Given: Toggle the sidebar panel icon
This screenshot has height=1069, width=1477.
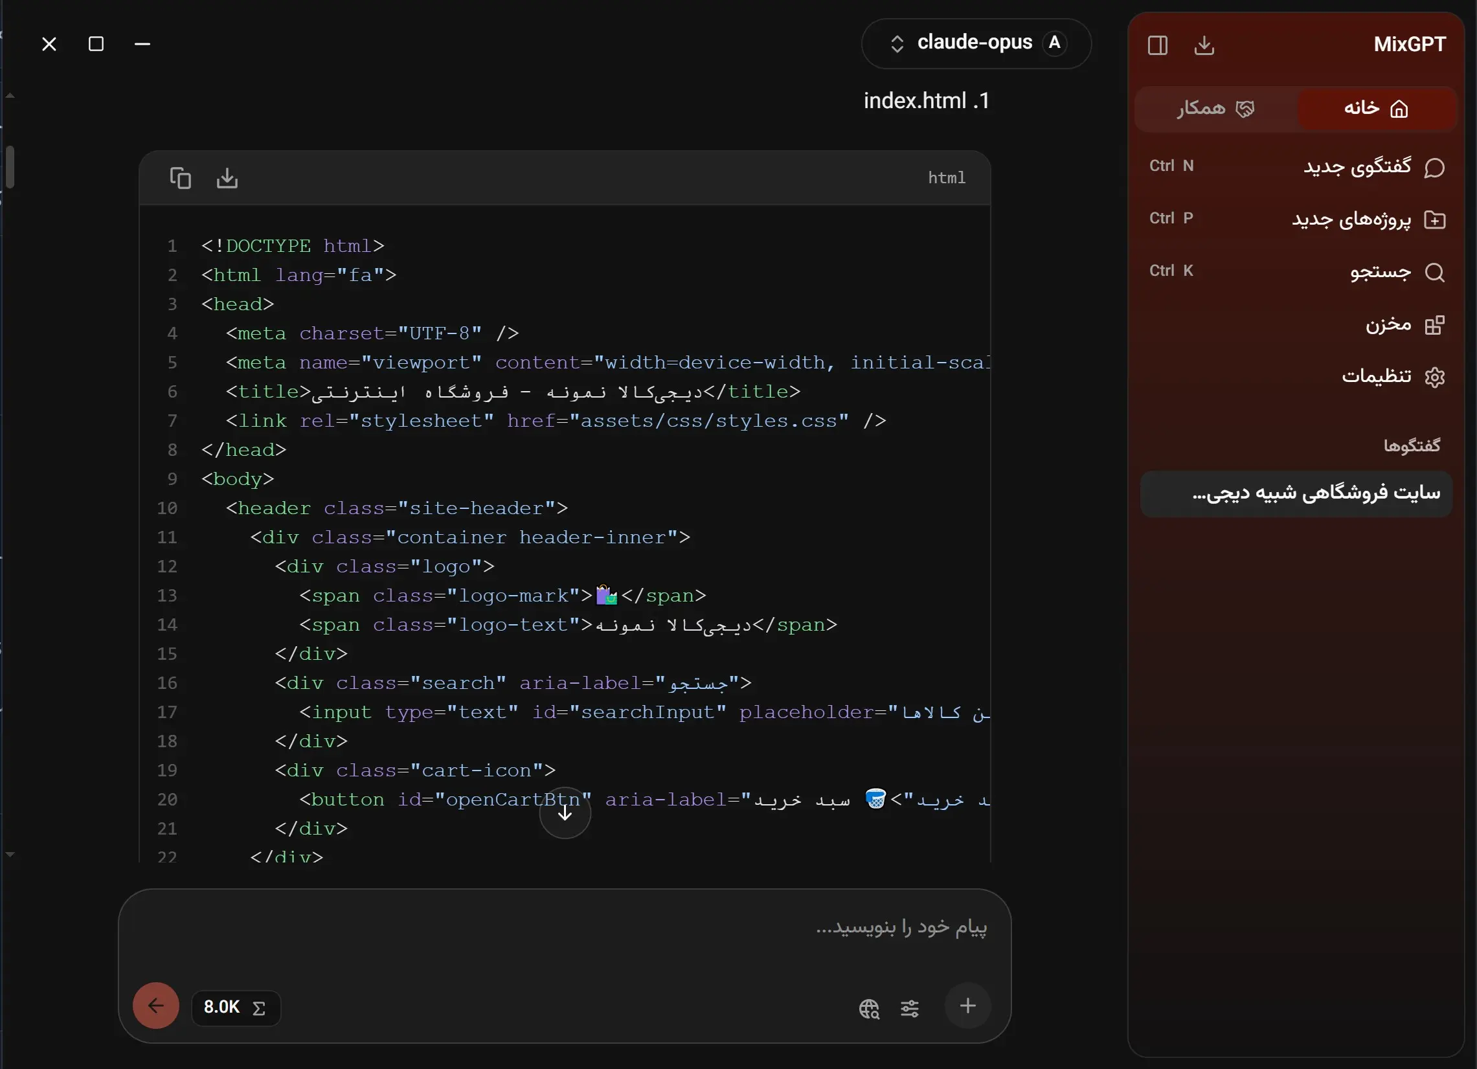Looking at the screenshot, I should [1158, 45].
